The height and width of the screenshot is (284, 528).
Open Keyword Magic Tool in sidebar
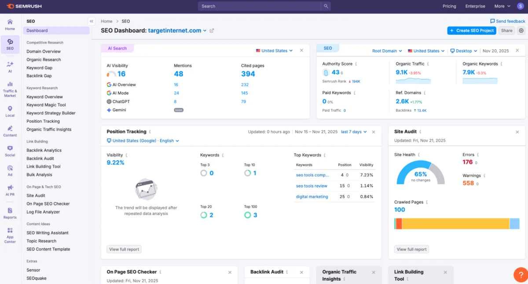click(46, 105)
